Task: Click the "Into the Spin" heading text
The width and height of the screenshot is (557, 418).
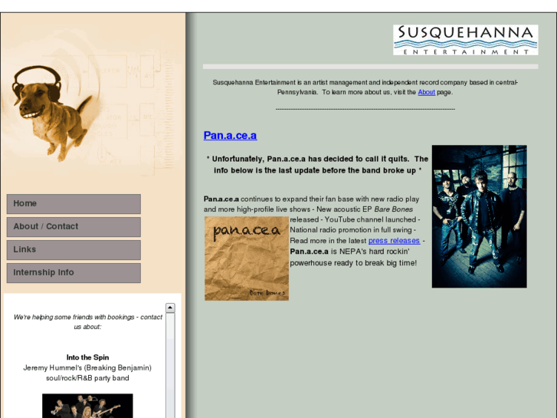Action: [x=88, y=357]
